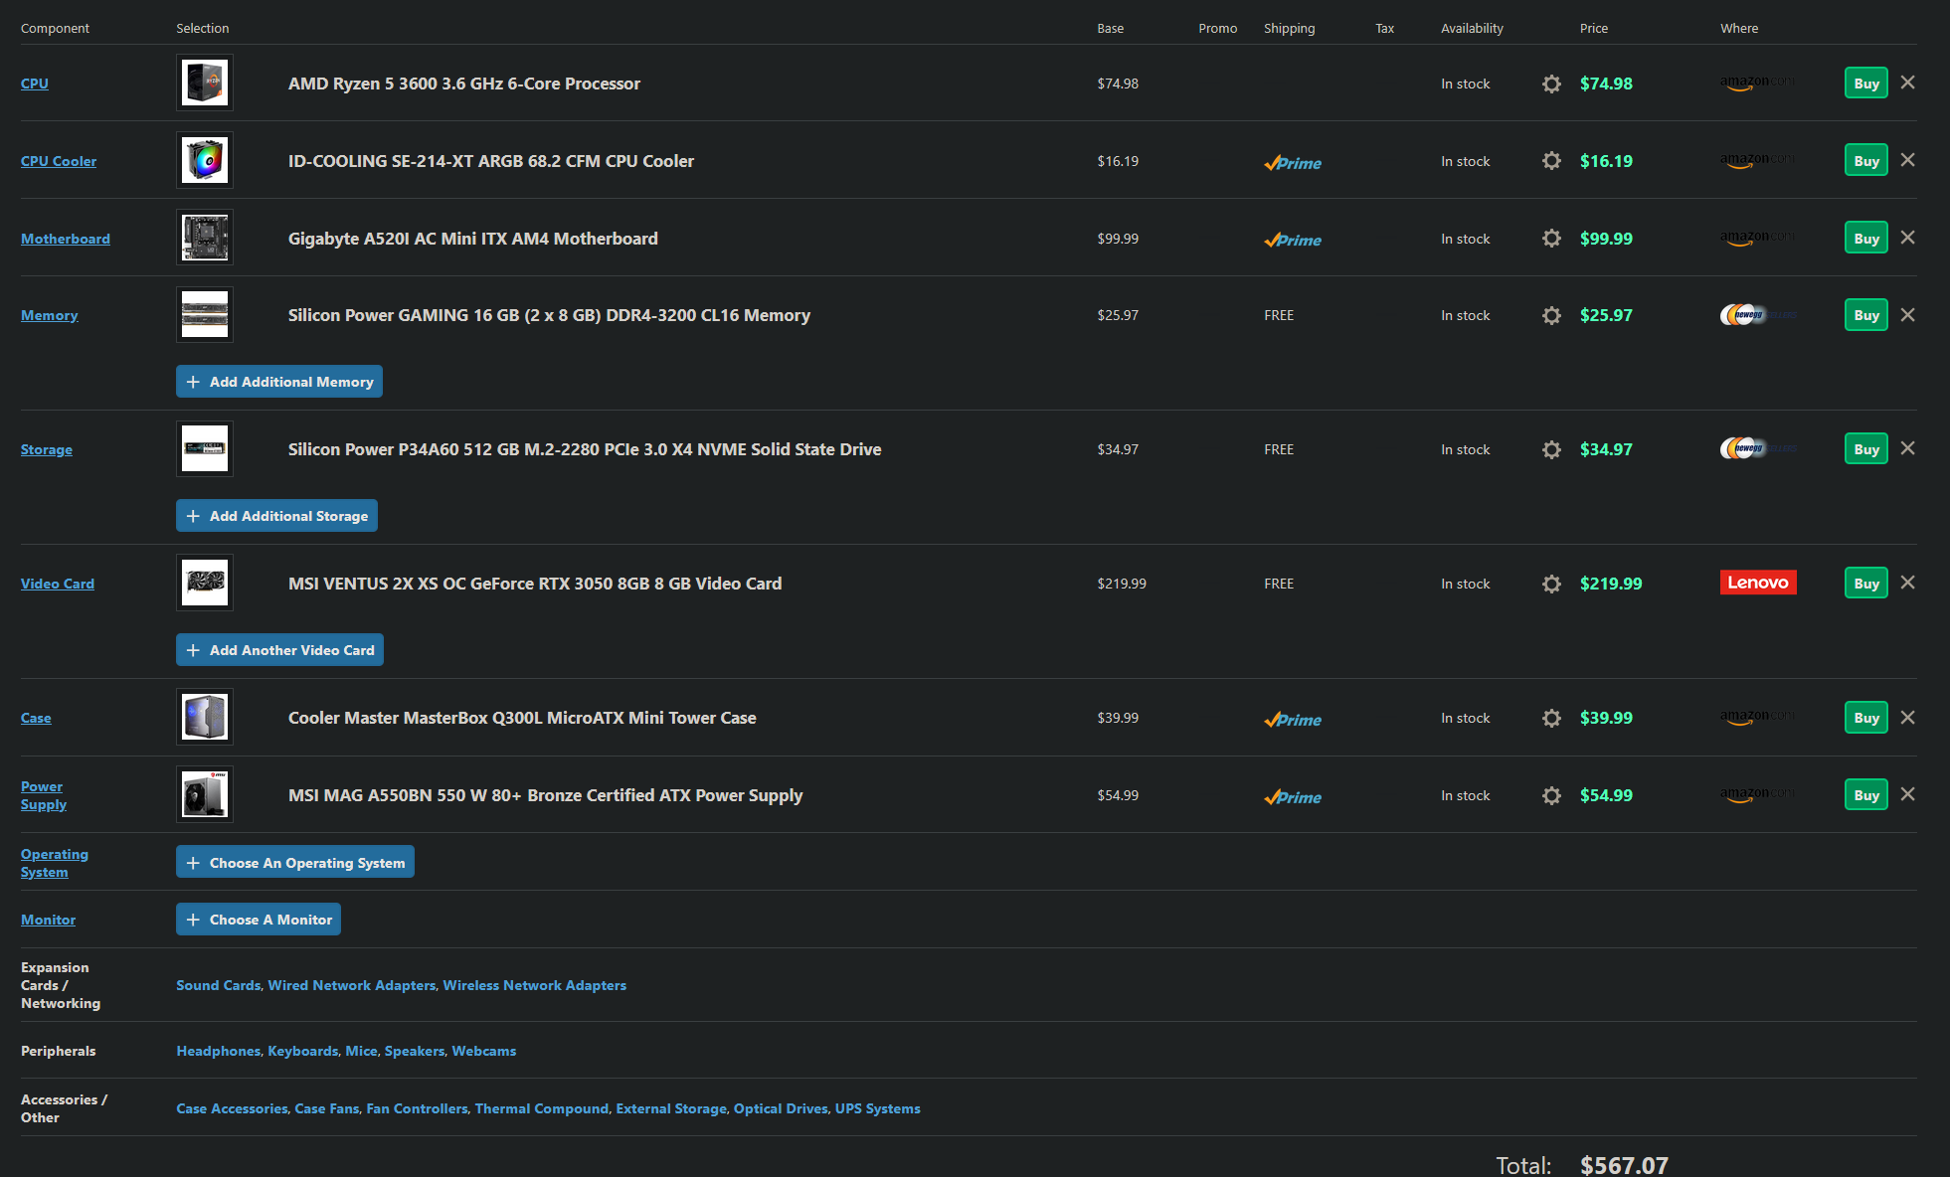Buy the Silicon Power P34A60 SSD

(x=1865, y=449)
